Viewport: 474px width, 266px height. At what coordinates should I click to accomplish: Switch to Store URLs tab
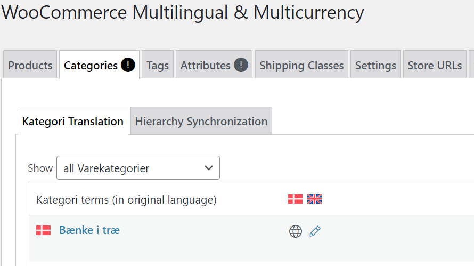(435, 65)
